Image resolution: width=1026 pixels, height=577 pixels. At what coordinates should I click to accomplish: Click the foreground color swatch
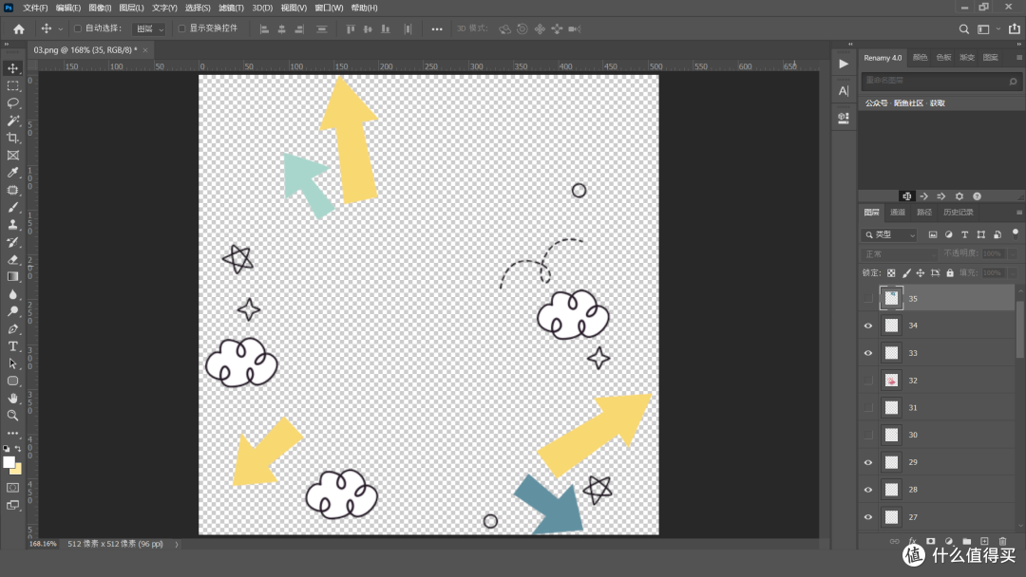click(x=9, y=463)
